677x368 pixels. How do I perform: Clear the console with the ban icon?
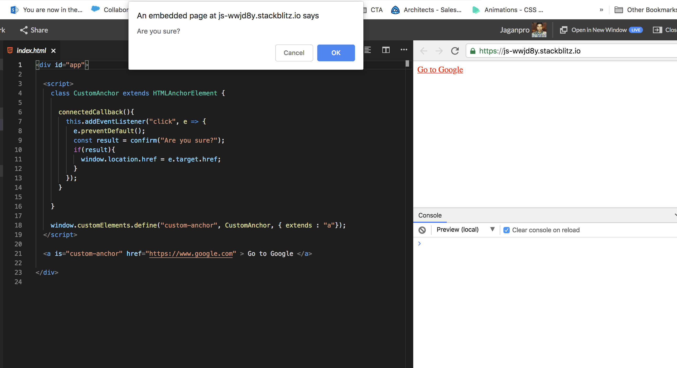point(422,230)
